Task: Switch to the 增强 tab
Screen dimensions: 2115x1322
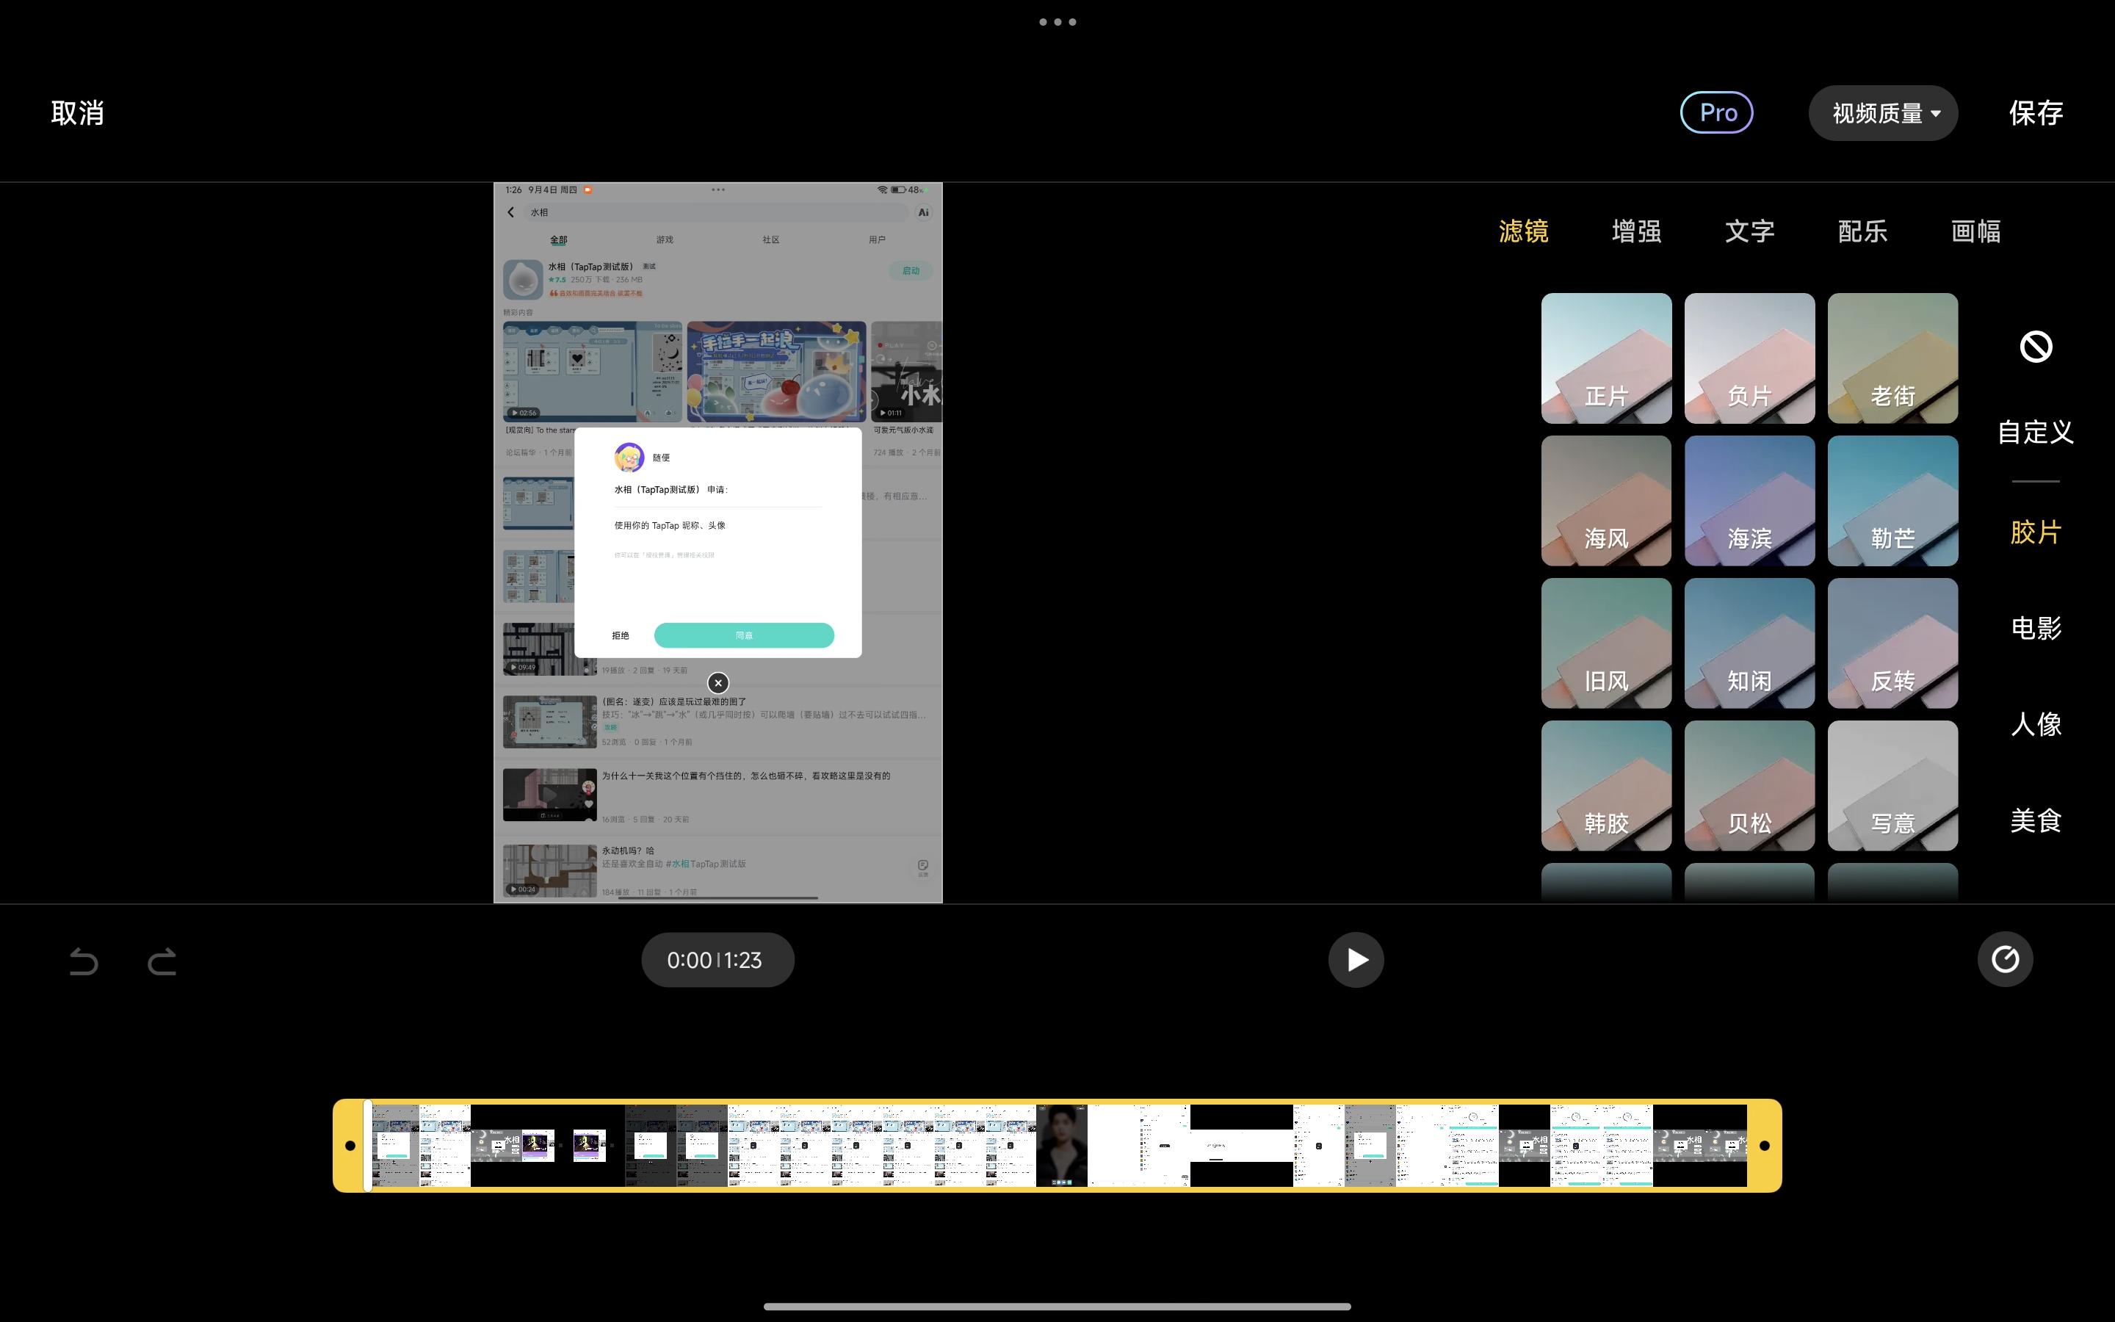Action: click(x=1636, y=231)
